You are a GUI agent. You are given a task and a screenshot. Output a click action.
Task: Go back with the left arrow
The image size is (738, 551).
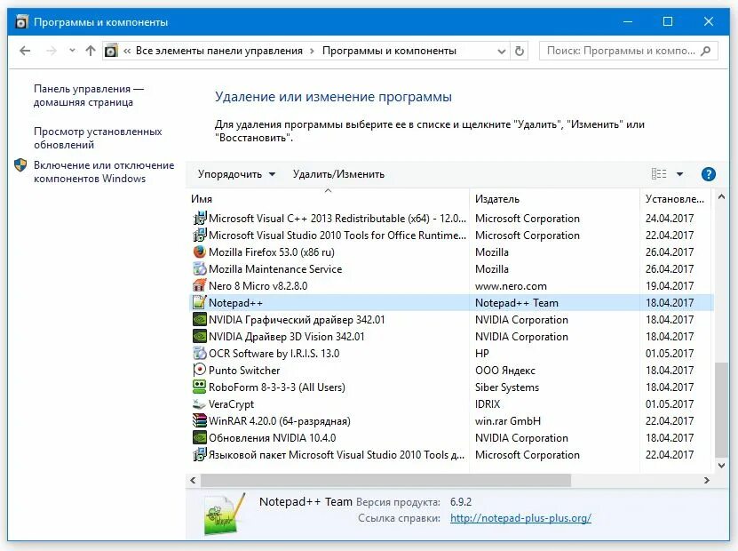click(x=25, y=51)
